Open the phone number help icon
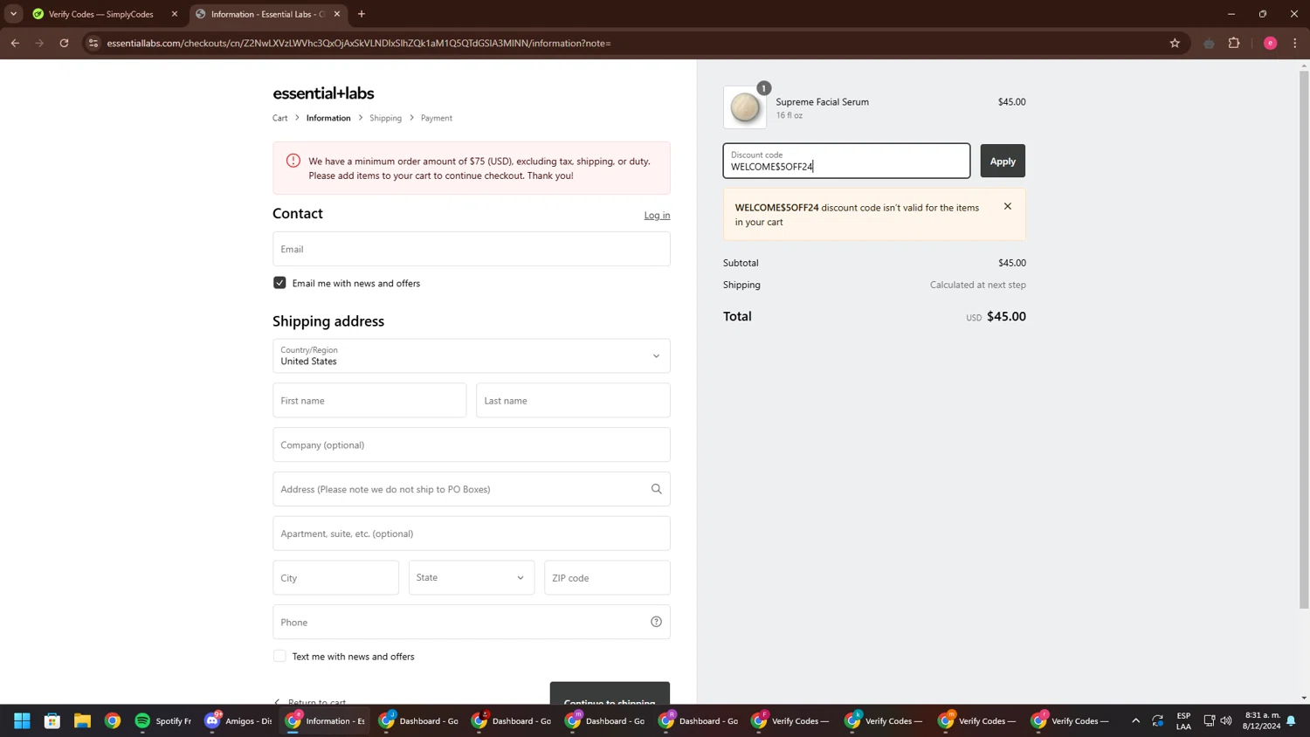The width and height of the screenshot is (1310, 737). pos(656,622)
